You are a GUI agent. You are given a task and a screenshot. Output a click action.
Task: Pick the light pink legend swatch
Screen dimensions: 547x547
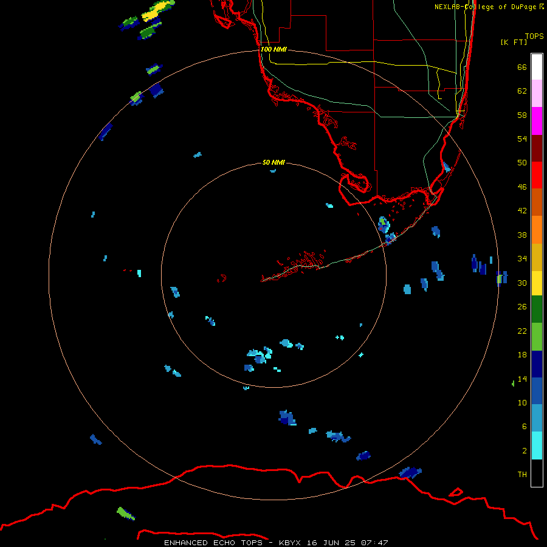pyautogui.click(x=537, y=94)
